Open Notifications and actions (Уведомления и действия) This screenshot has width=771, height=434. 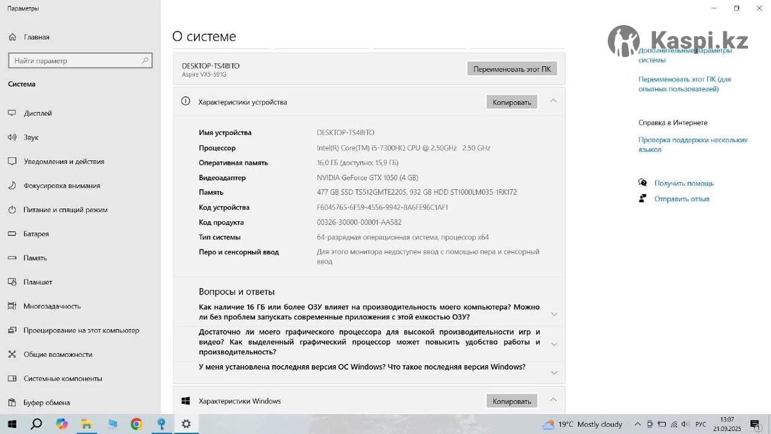64,161
